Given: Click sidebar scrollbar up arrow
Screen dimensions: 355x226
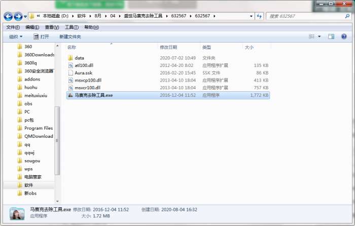Looking at the screenshot, I should click(x=57, y=46).
